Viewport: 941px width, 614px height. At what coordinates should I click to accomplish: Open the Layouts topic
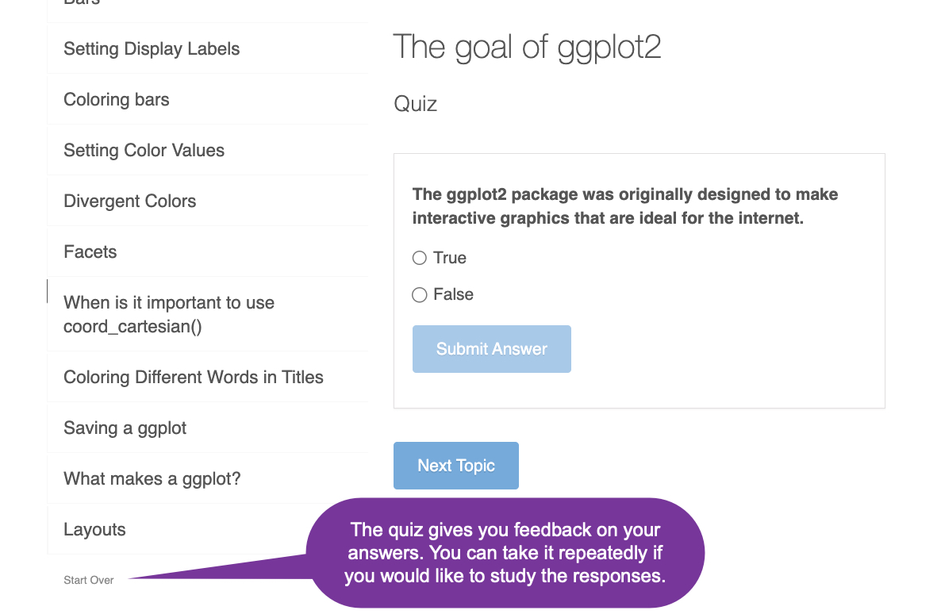[94, 529]
